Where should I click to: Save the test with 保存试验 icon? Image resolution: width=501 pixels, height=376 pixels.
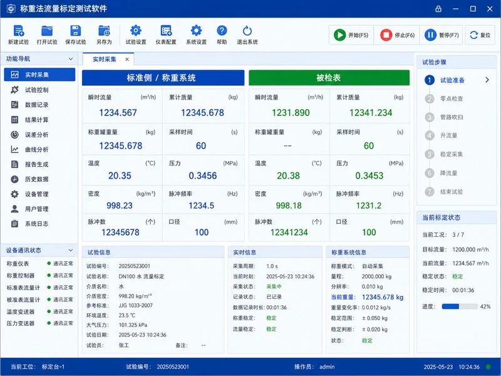(x=75, y=31)
